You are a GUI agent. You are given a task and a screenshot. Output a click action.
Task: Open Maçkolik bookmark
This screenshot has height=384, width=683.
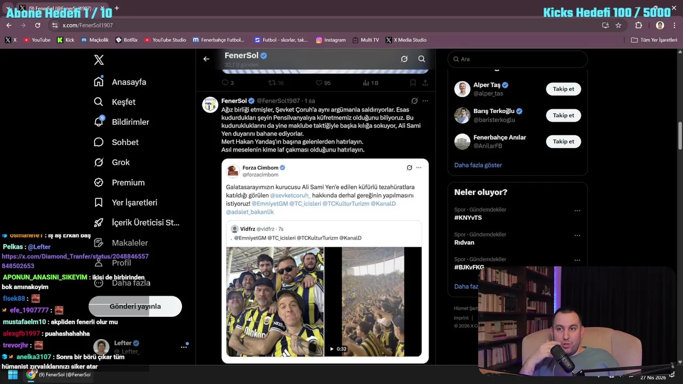[x=95, y=40]
